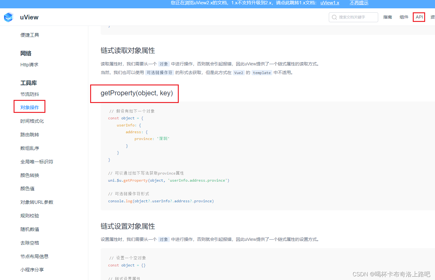Click the console.log optional chaining code line
Viewport: 435px width, 280px height.
pos(161,201)
